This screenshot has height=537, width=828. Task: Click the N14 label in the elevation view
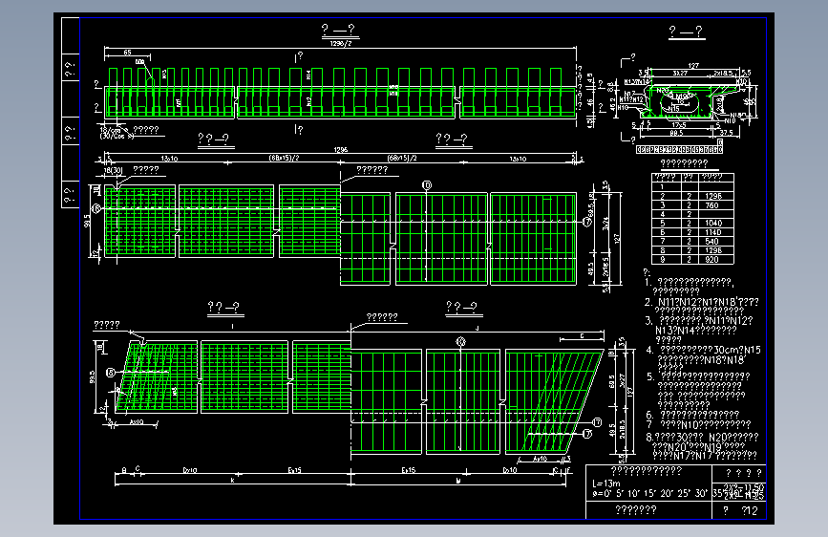pos(308,75)
